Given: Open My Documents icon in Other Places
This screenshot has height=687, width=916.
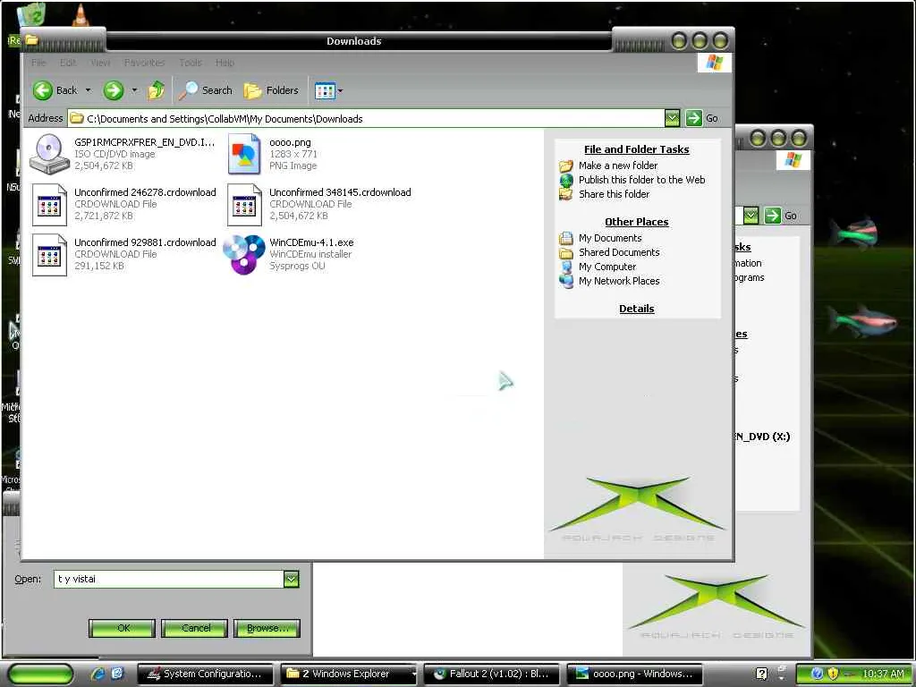Looking at the screenshot, I should click(566, 238).
